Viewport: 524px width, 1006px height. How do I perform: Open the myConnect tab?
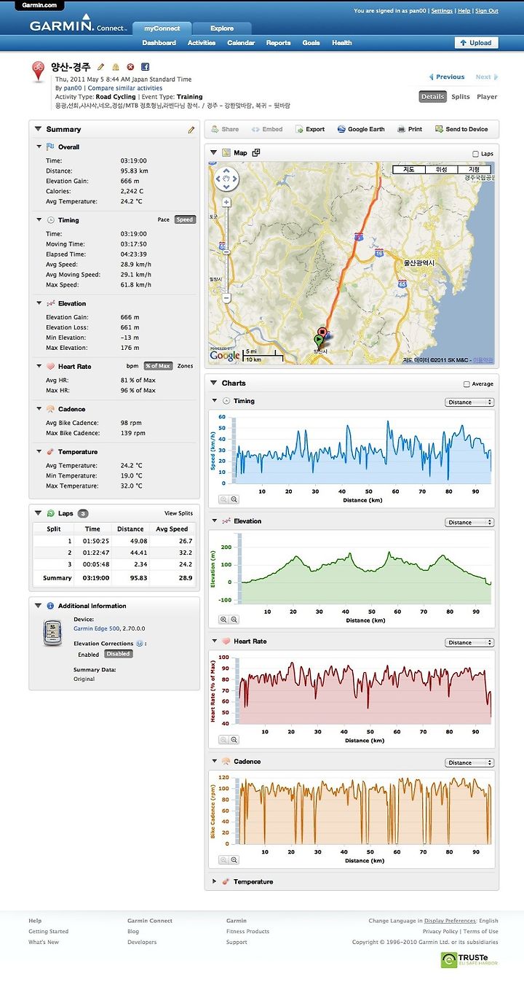click(x=162, y=28)
